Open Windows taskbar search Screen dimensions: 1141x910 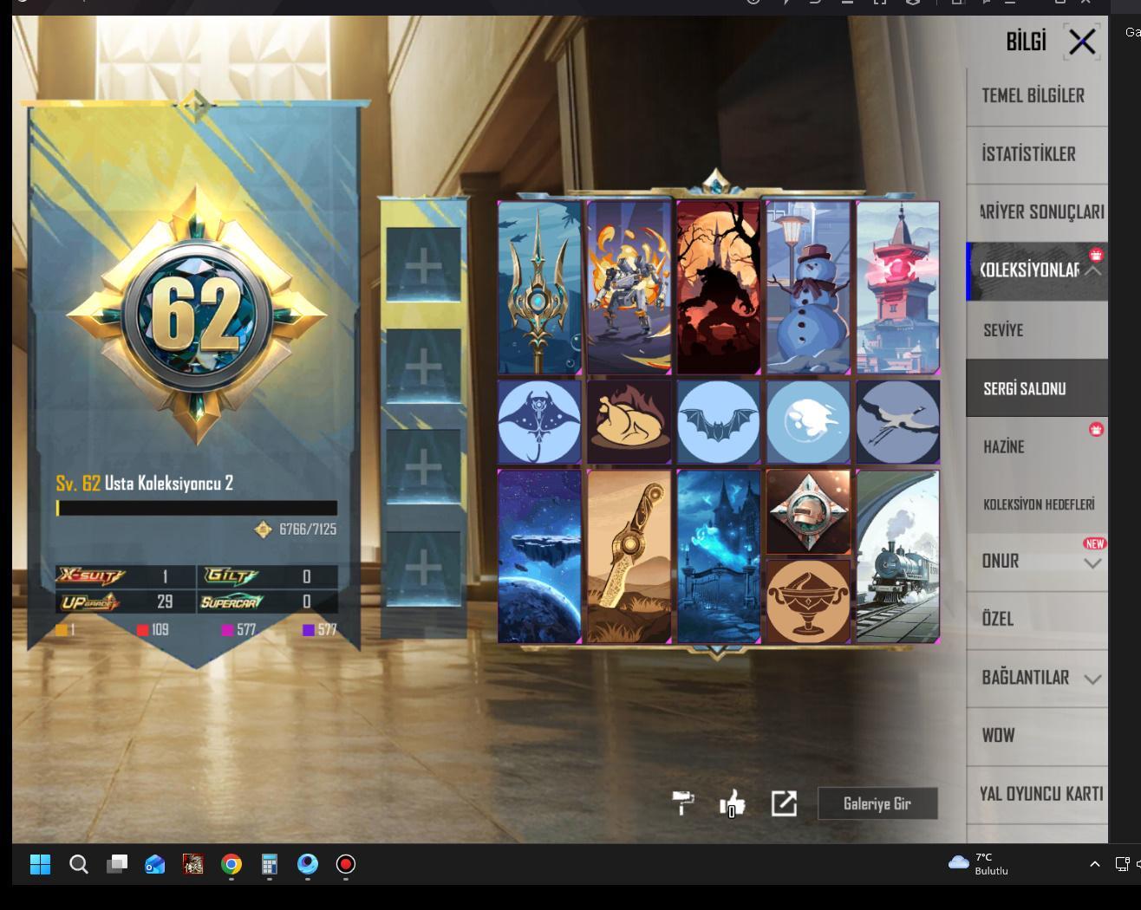pyautogui.click(x=79, y=864)
